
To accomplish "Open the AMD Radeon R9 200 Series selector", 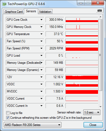I will coord(33,125).
